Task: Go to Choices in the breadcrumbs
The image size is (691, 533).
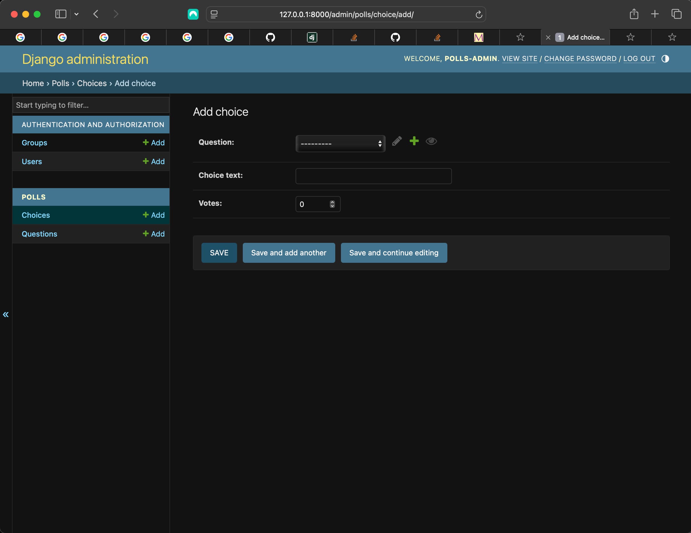Action: 92,83
